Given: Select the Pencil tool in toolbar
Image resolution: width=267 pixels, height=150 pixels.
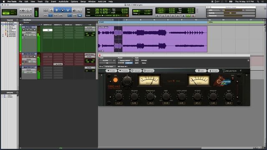Looking at the screenshot, I should [x=79, y=10].
